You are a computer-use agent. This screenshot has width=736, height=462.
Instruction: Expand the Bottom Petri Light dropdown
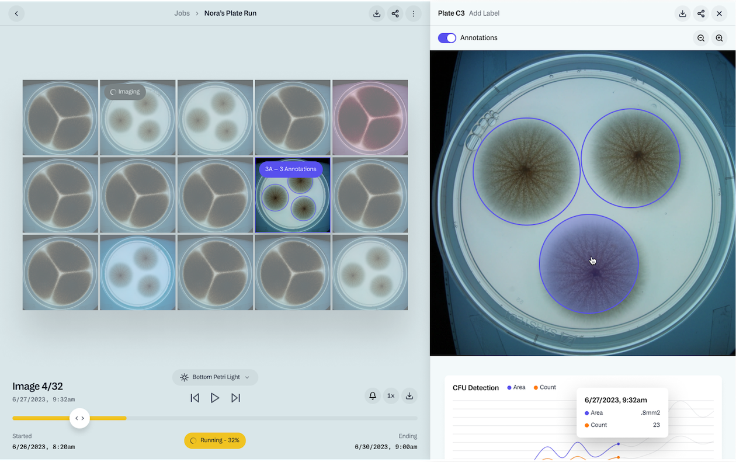pyautogui.click(x=215, y=377)
